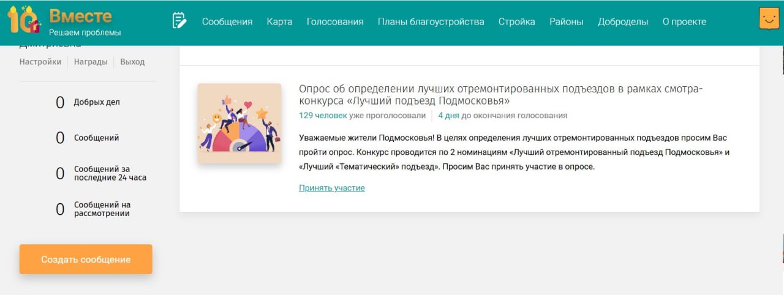The image size is (784, 295).
Task: Open the poll title about Лучший подъезд Подмосковья
Action: pyautogui.click(x=500, y=95)
